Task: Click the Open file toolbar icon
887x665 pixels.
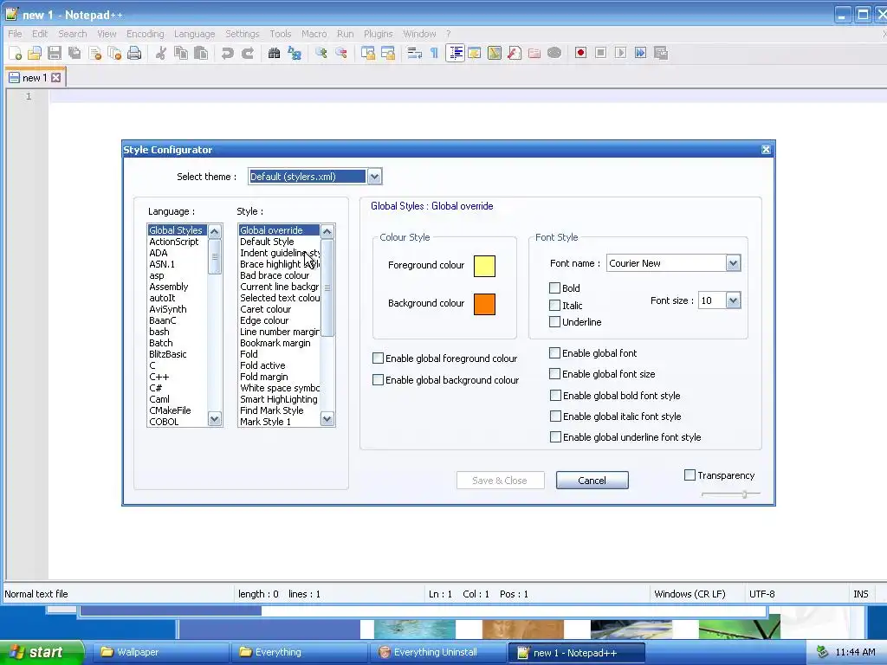Action: 35,53
